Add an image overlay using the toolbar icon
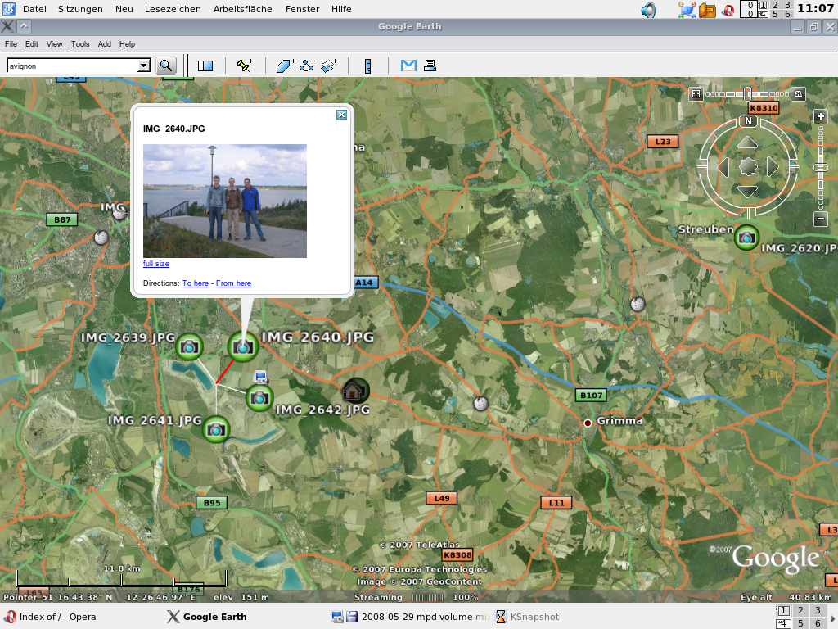The height and width of the screenshot is (629, 838). [329, 66]
